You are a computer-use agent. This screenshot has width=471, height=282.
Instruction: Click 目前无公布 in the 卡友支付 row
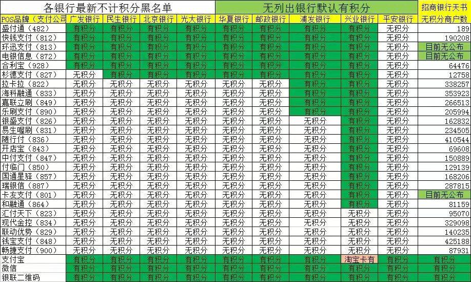444,195
